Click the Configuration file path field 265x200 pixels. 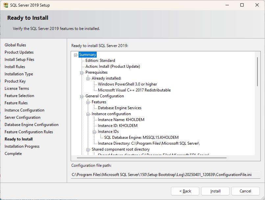pos(166,175)
